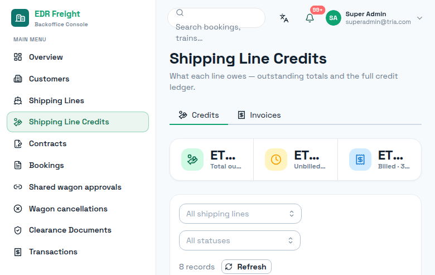Image resolution: width=435 pixels, height=275 pixels.
Task: Switch to the Invoices tab
Action: (x=259, y=115)
